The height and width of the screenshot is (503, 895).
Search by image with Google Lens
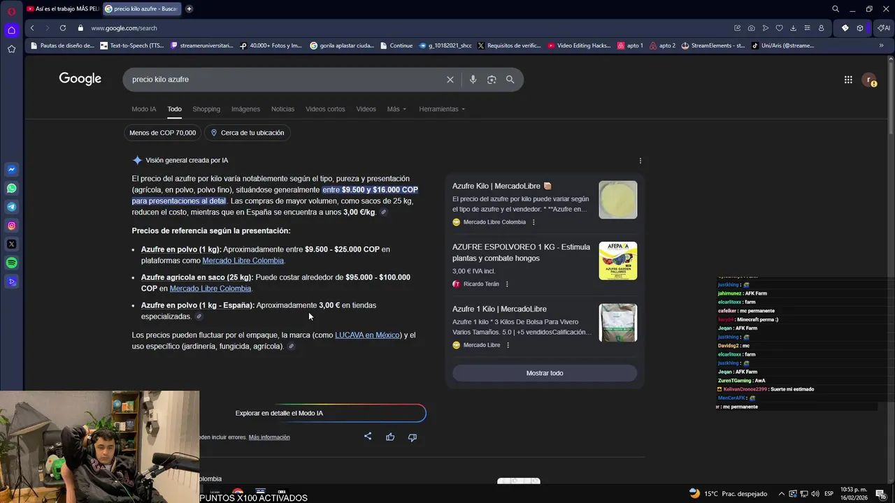tap(492, 80)
